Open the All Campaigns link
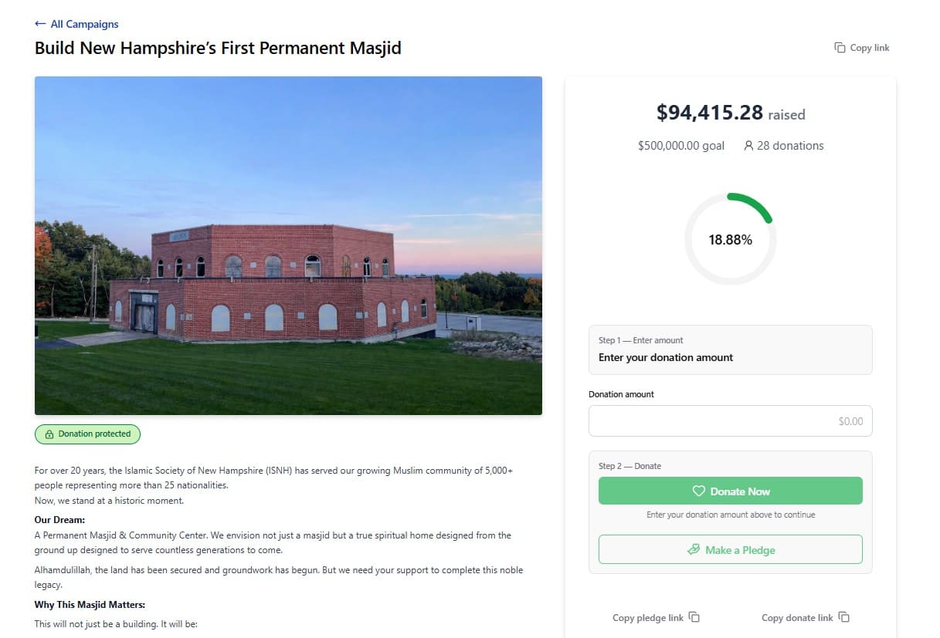The height and width of the screenshot is (638, 940). click(83, 24)
